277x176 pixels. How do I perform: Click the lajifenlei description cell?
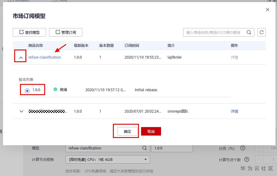point(174,57)
